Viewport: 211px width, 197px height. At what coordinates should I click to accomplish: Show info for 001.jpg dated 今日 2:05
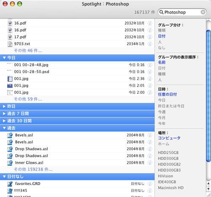coord(150,86)
